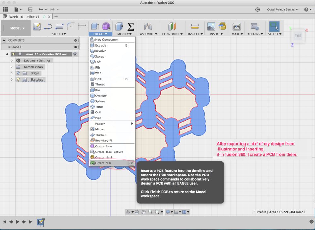
Task: Add a comment with plus button
Action: pyautogui.click(x=75, y=40)
